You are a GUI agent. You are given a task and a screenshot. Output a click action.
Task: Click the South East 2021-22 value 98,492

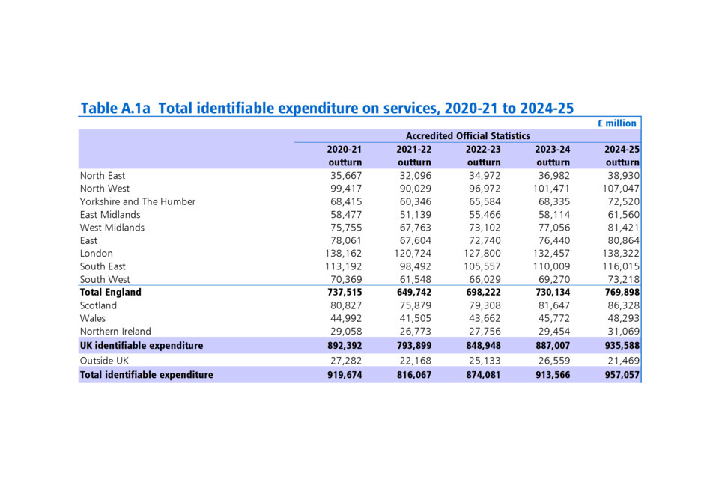414,266
